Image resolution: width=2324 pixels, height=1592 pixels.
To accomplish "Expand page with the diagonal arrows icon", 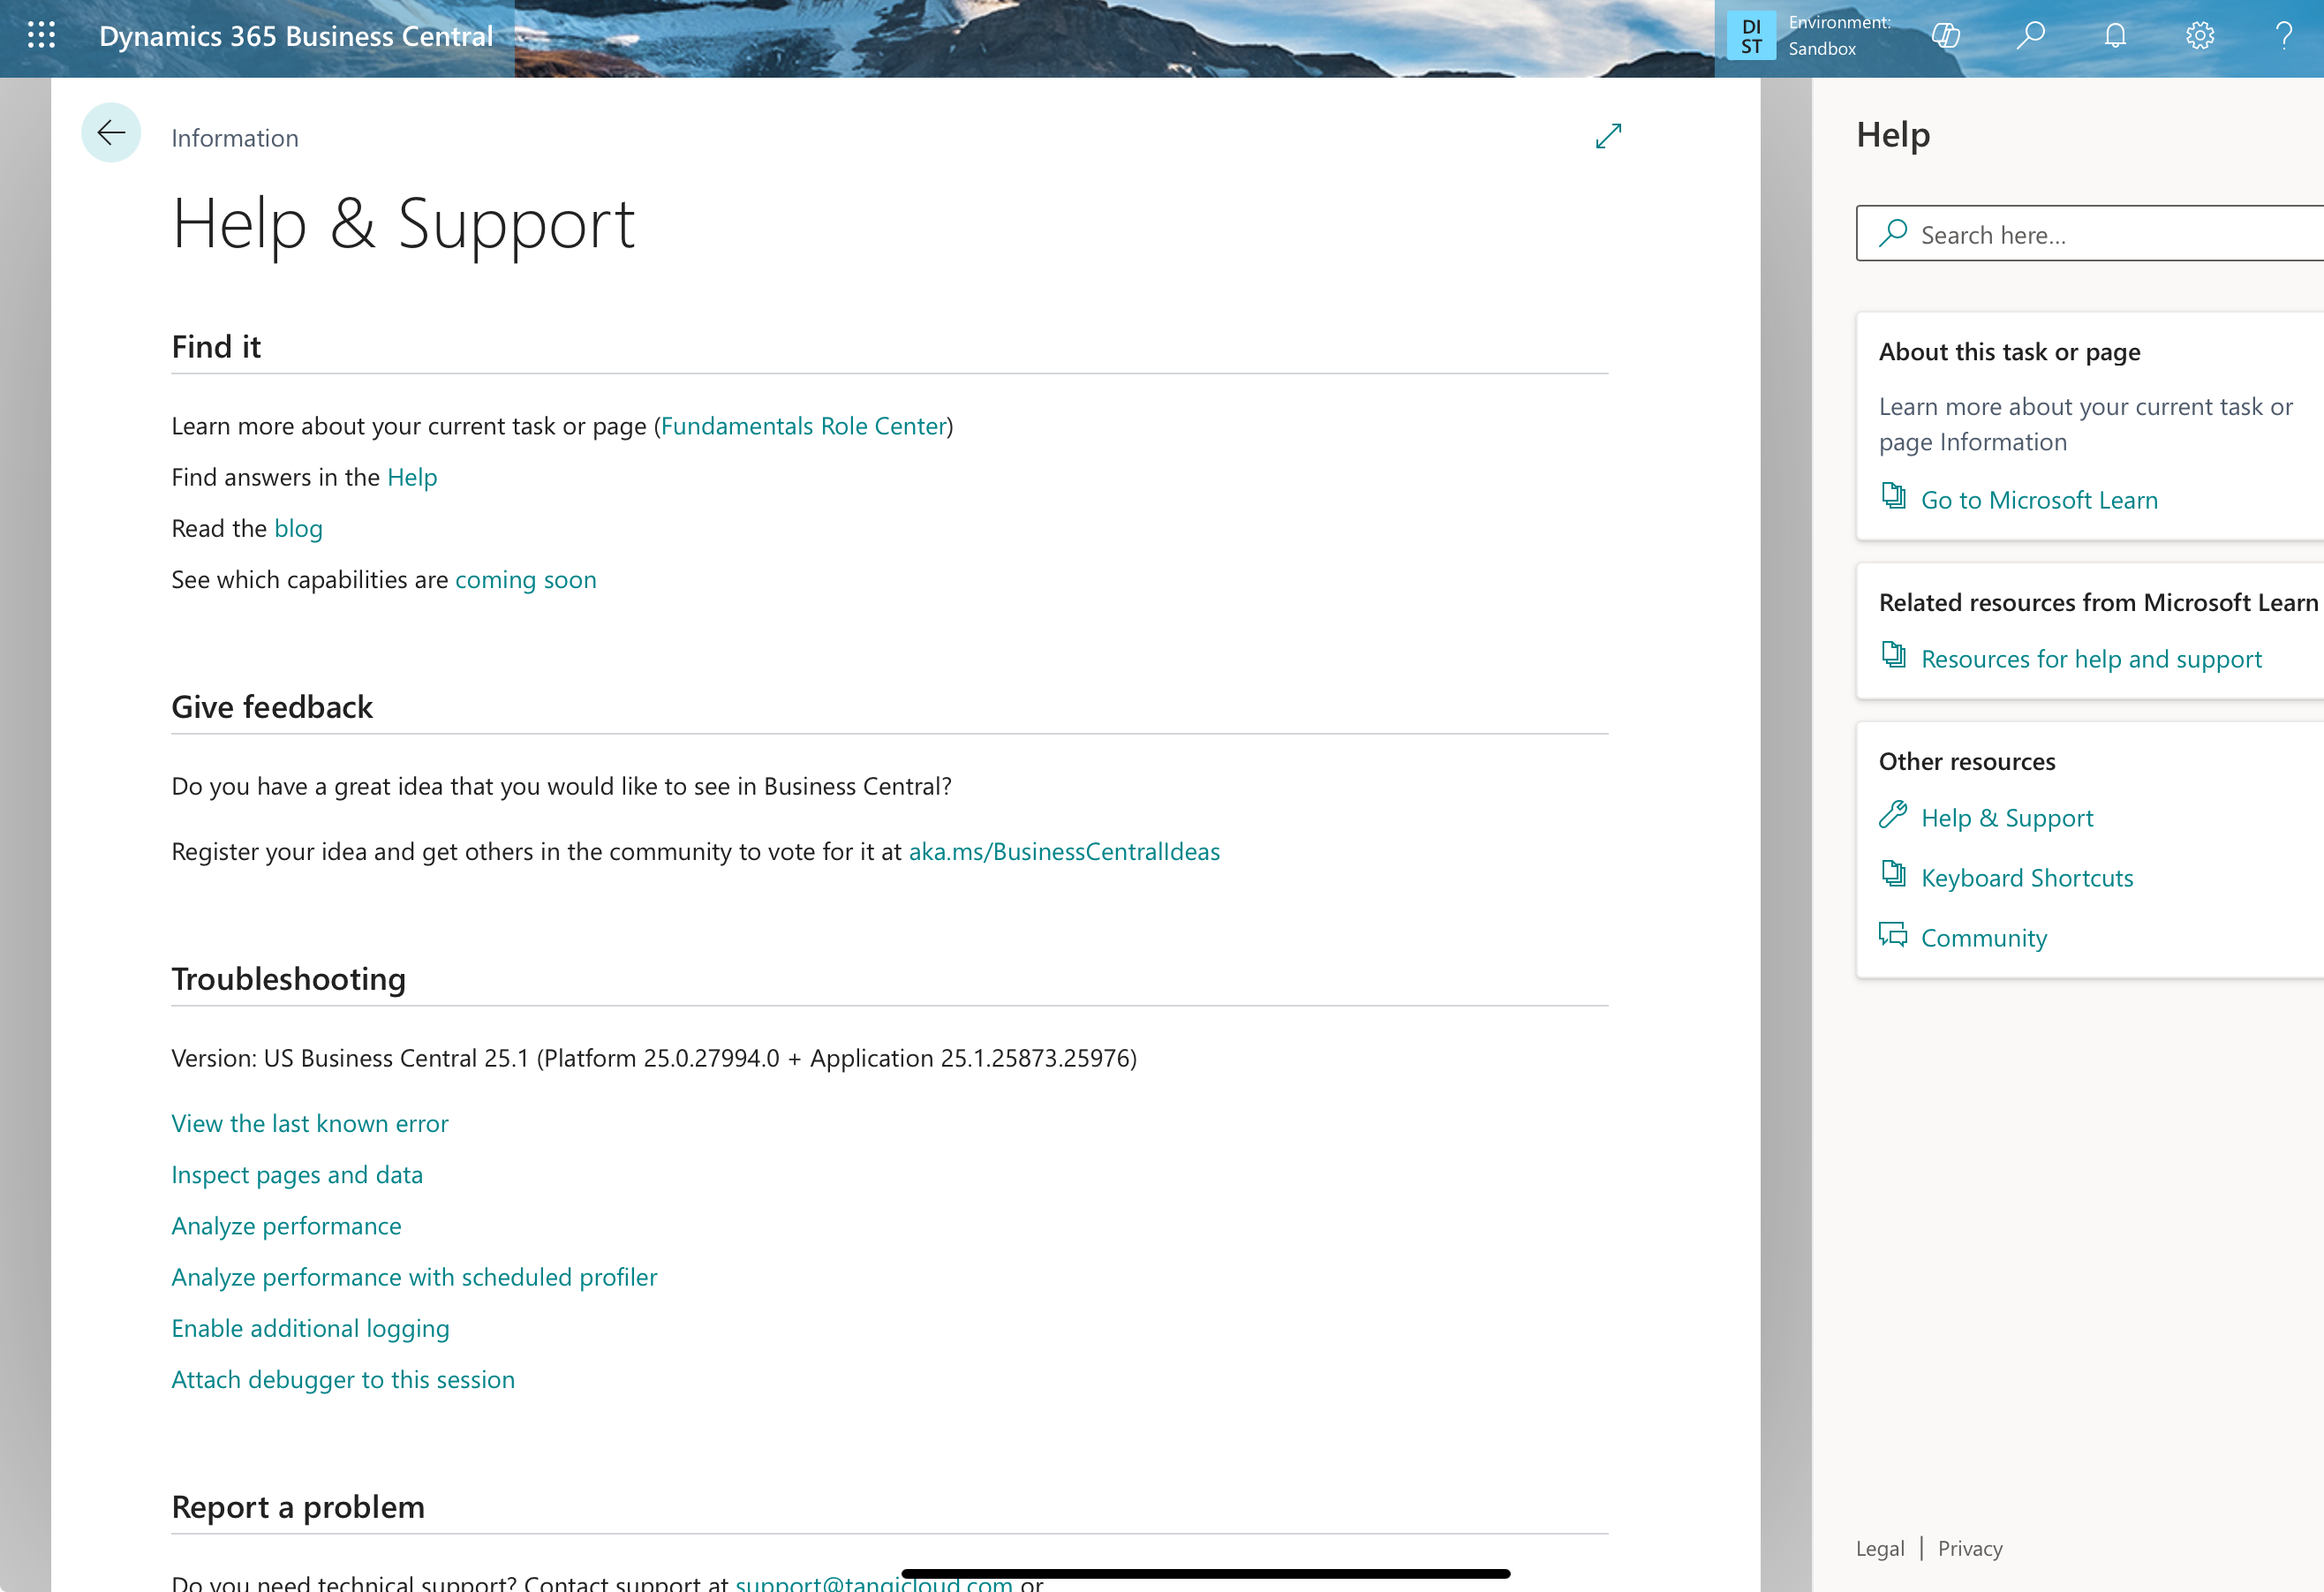I will coord(1608,136).
